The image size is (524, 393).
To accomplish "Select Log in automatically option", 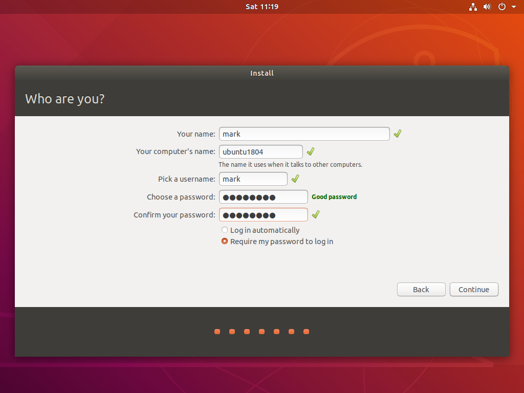I will tap(260, 230).
